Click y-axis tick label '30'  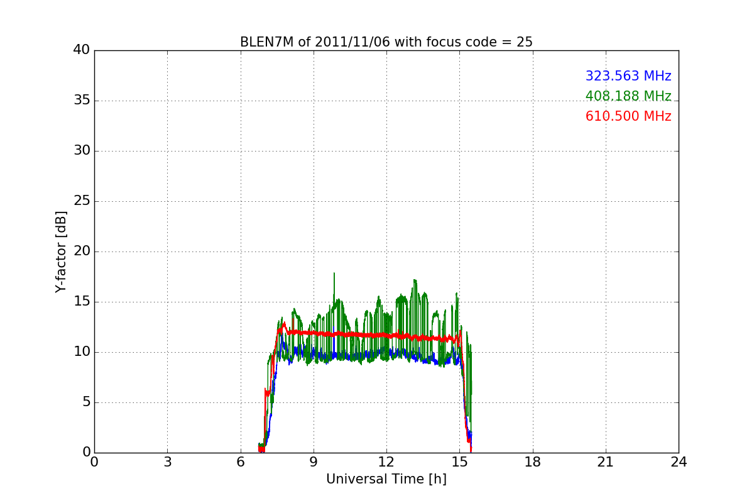[82, 151]
